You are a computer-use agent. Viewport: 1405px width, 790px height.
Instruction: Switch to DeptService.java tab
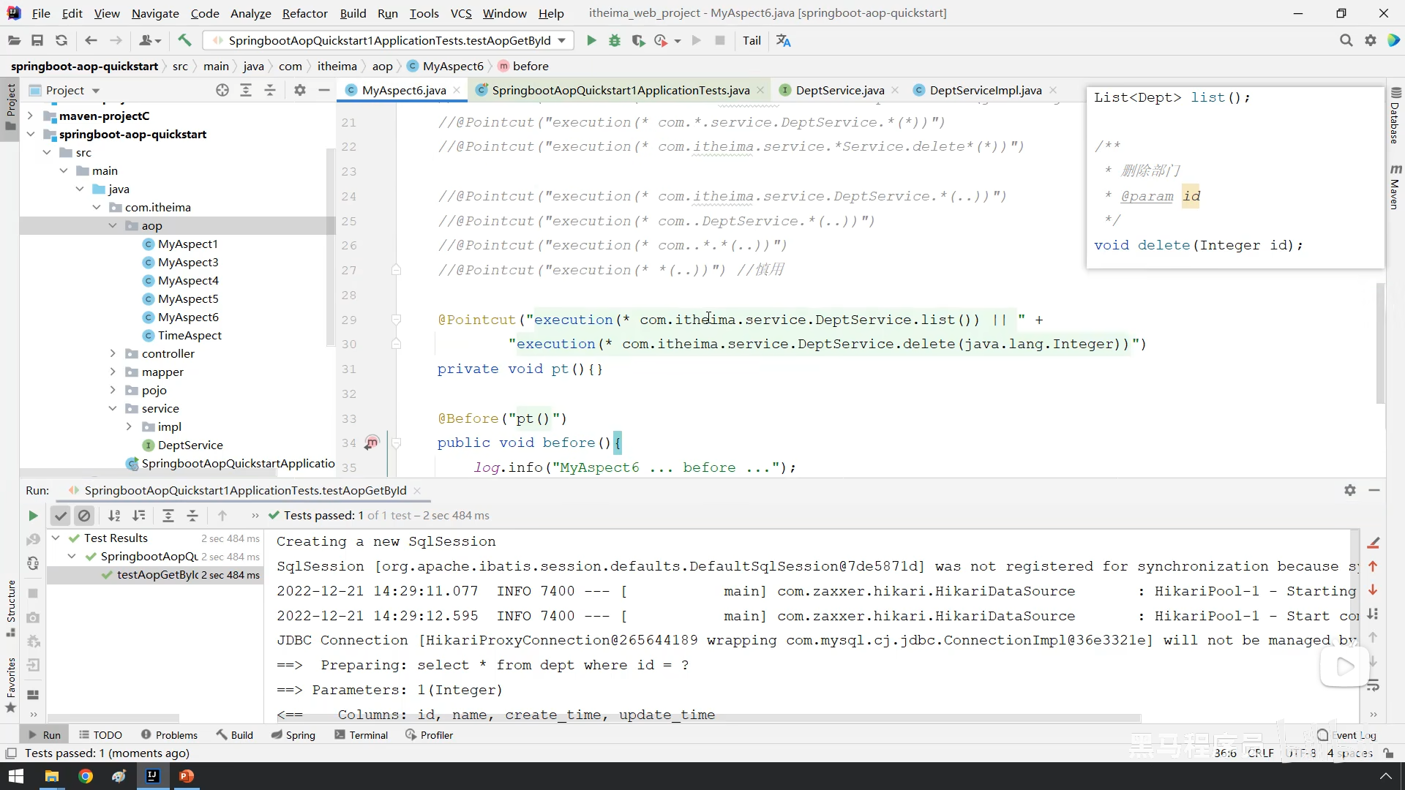839,90
